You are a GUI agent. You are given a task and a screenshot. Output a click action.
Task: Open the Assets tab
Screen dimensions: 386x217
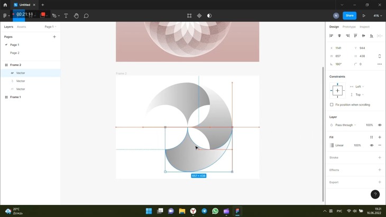coord(21,26)
